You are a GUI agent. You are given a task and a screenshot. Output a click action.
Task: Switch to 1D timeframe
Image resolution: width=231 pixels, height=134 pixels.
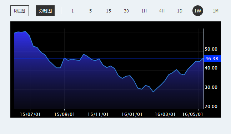(180, 11)
